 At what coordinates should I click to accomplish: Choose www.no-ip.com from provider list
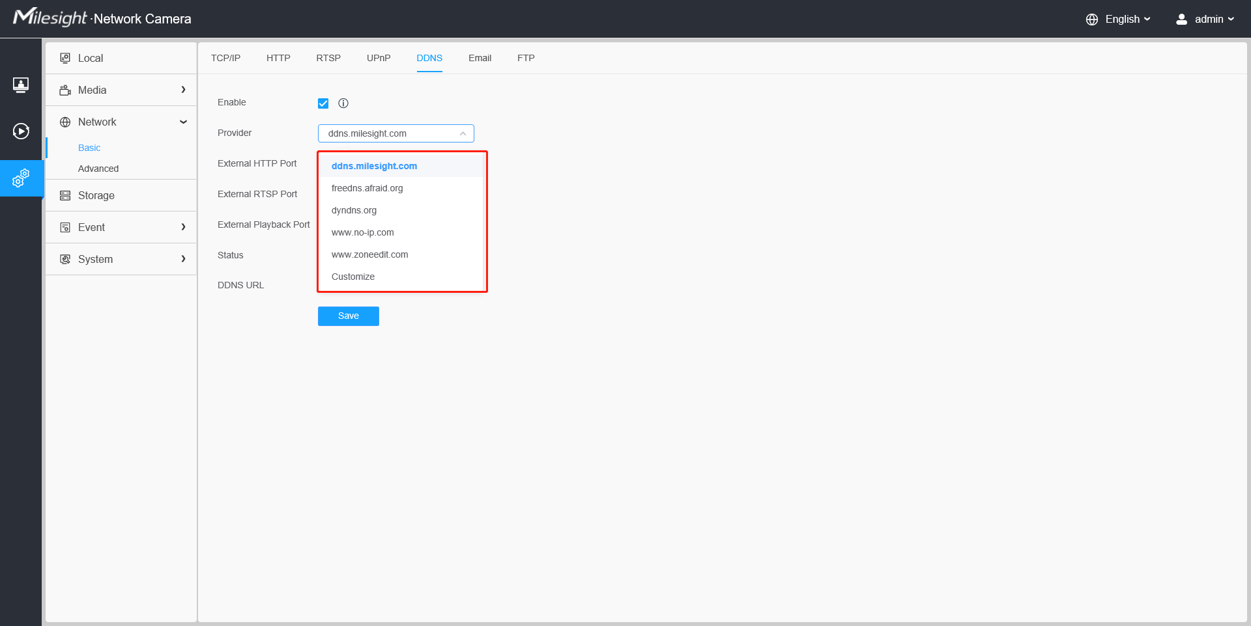pos(401,232)
